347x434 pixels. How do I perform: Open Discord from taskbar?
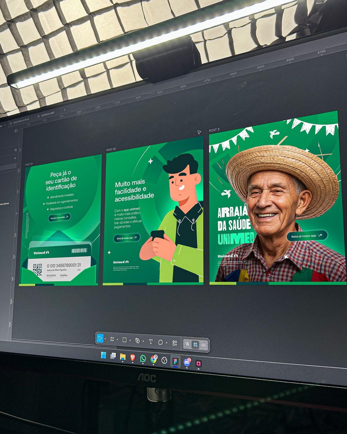click(187, 362)
